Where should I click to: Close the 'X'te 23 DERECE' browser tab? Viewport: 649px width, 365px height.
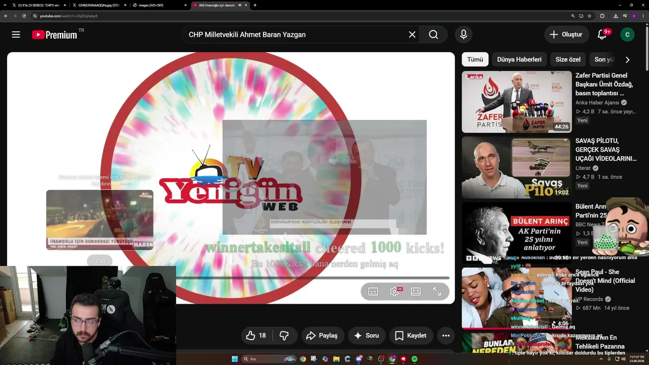coord(65,5)
